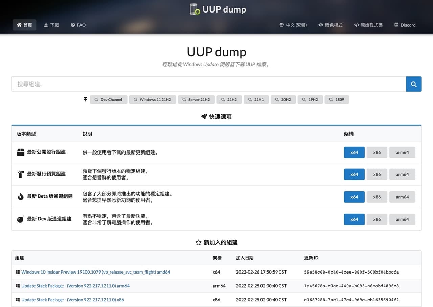433x307 pixels.
Task: Select the Server 21H2 quick search
Action: click(x=196, y=100)
